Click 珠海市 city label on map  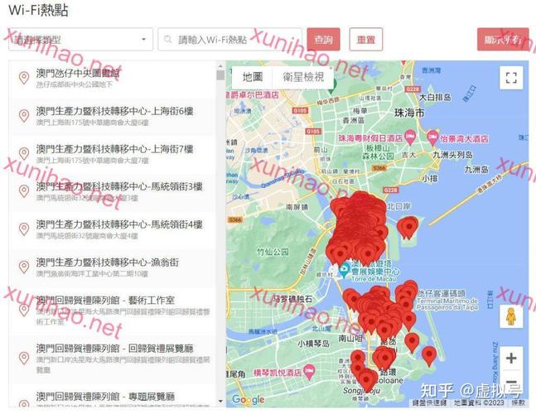[x=409, y=113]
